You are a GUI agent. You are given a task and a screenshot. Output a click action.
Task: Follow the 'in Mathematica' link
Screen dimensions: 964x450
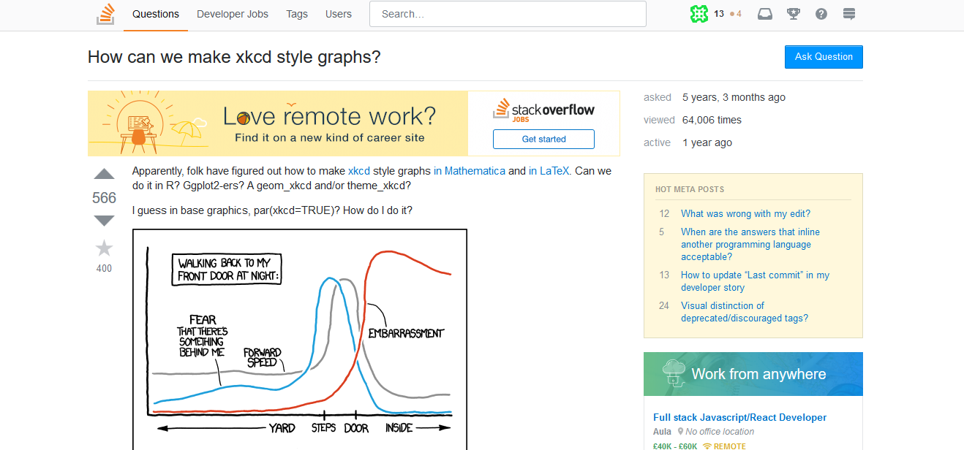click(470, 171)
